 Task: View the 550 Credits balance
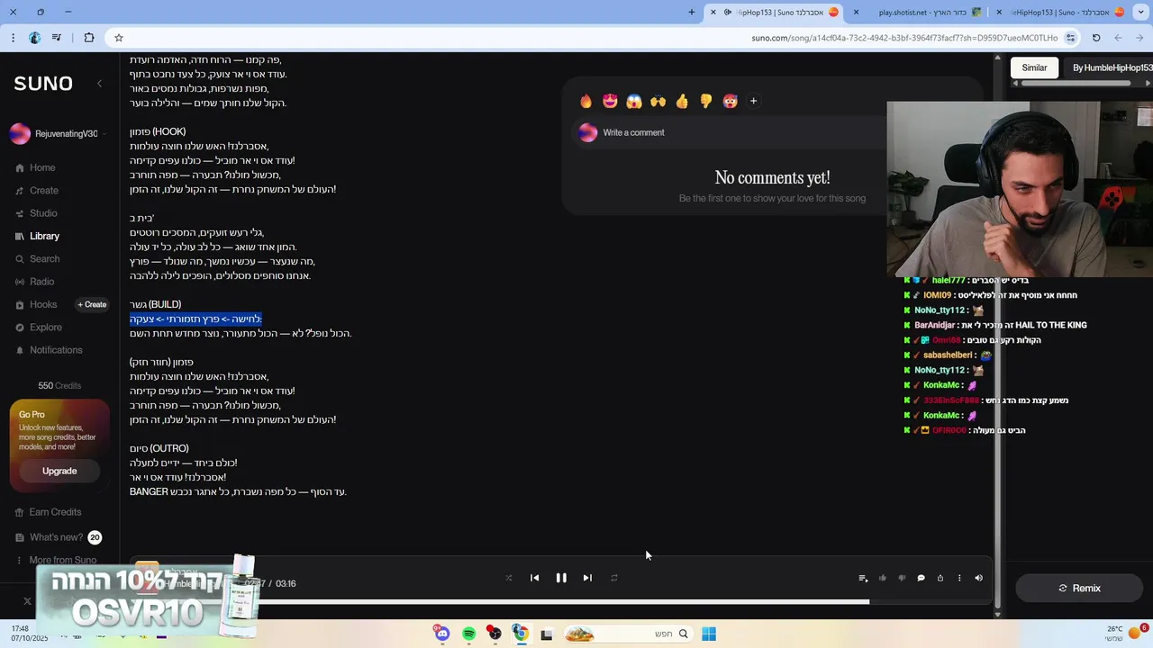(x=59, y=385)
